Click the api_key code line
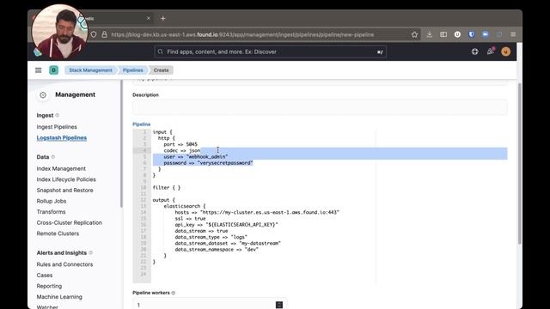 [226, 225]
